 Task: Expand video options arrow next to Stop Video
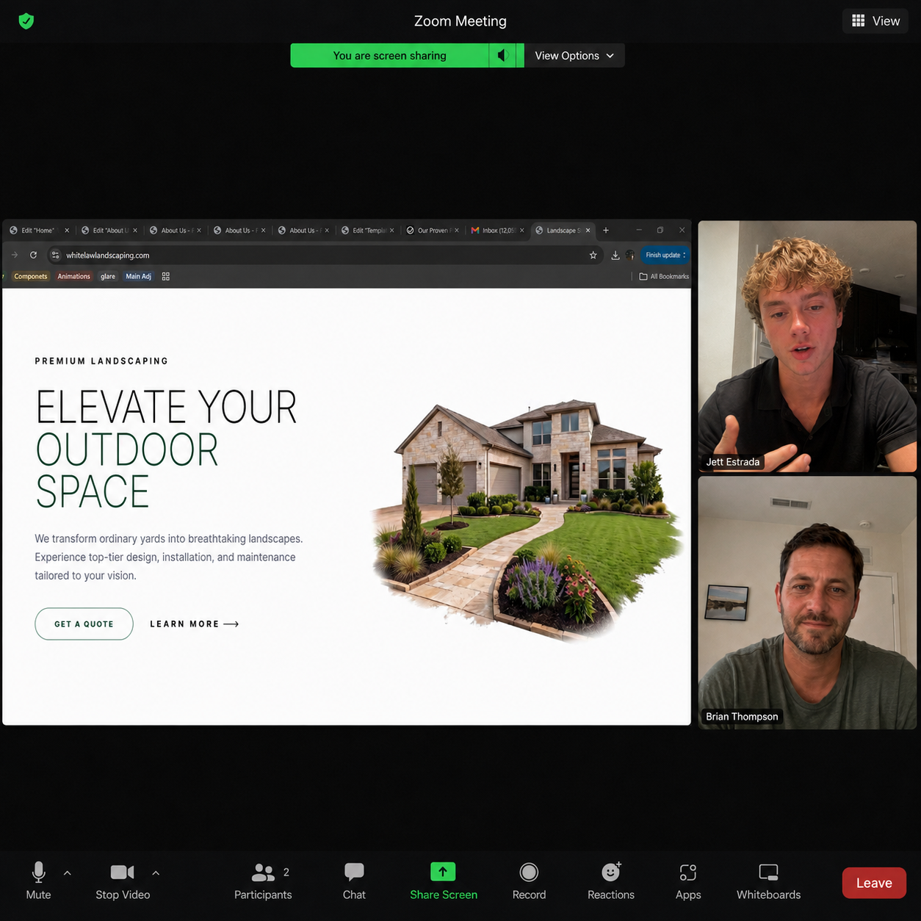coord(156,873)
